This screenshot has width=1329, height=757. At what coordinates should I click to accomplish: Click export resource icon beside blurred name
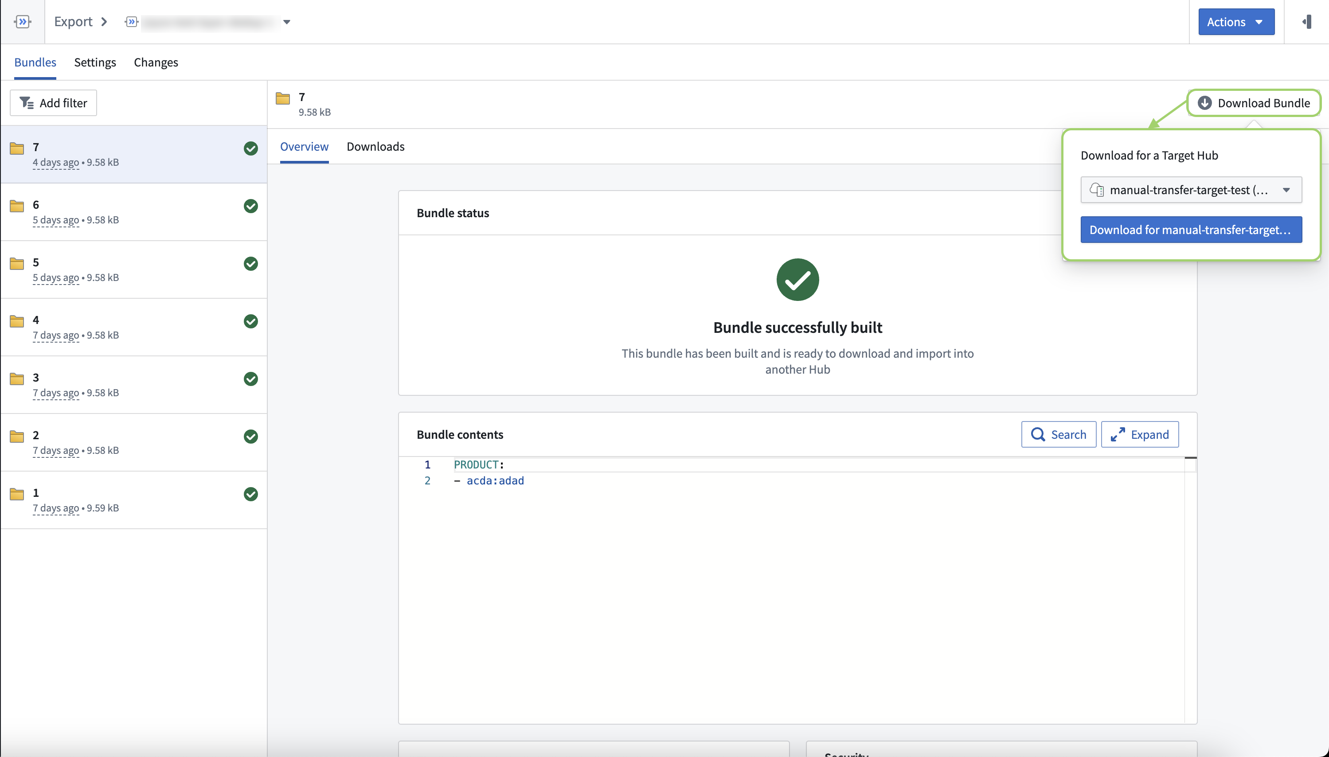[132, 21]
